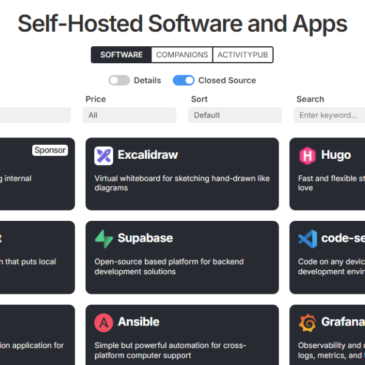The height and width of the screenshot is (365, 365).
Task: Select the SOFTWARE tab
Action: 121,55
